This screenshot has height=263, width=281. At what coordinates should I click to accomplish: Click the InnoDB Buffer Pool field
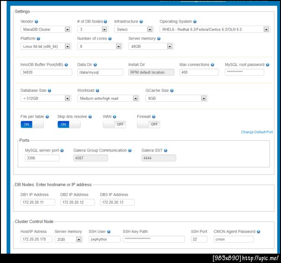pos(46,72)
